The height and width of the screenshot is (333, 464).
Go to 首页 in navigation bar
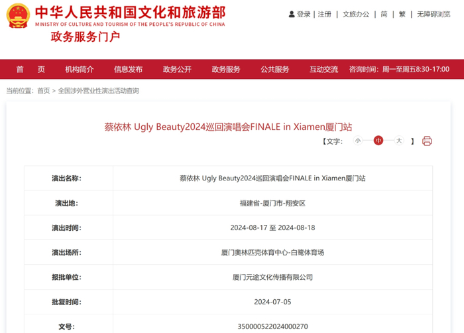pos(30,70)
